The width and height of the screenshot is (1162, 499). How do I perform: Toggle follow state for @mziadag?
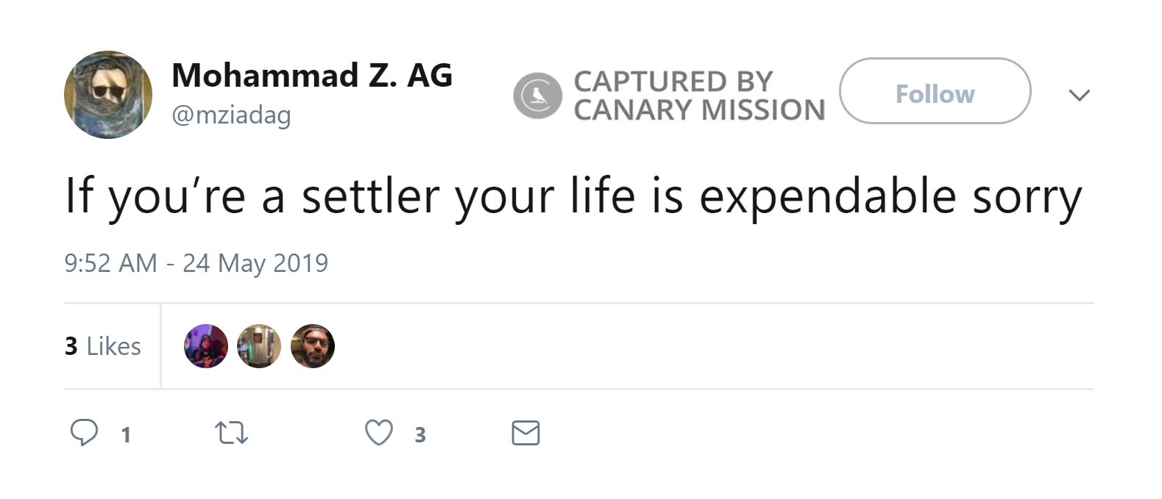(935, 93)
